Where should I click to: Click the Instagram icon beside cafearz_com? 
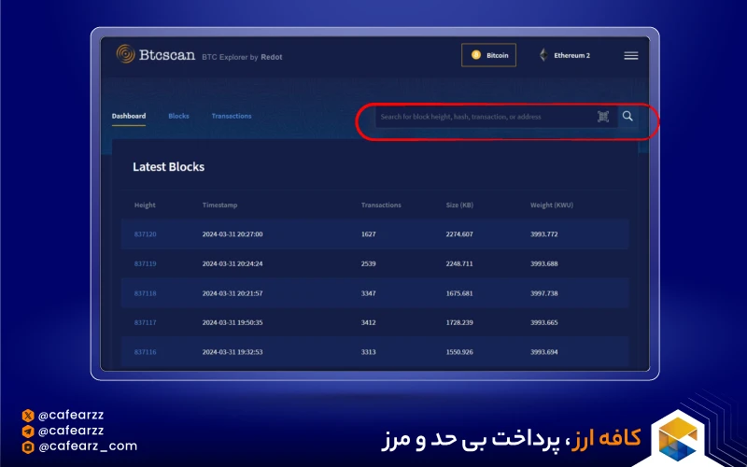click(28, 446)
